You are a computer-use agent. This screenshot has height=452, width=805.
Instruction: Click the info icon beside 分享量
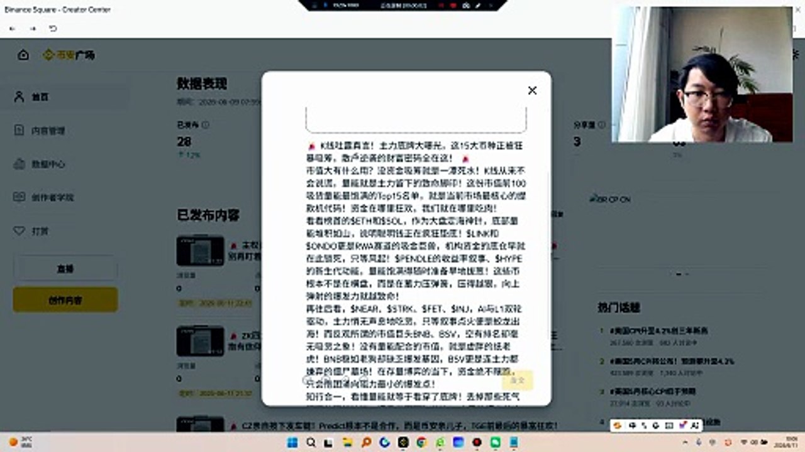pyautogui.click(x=602, y=125)
